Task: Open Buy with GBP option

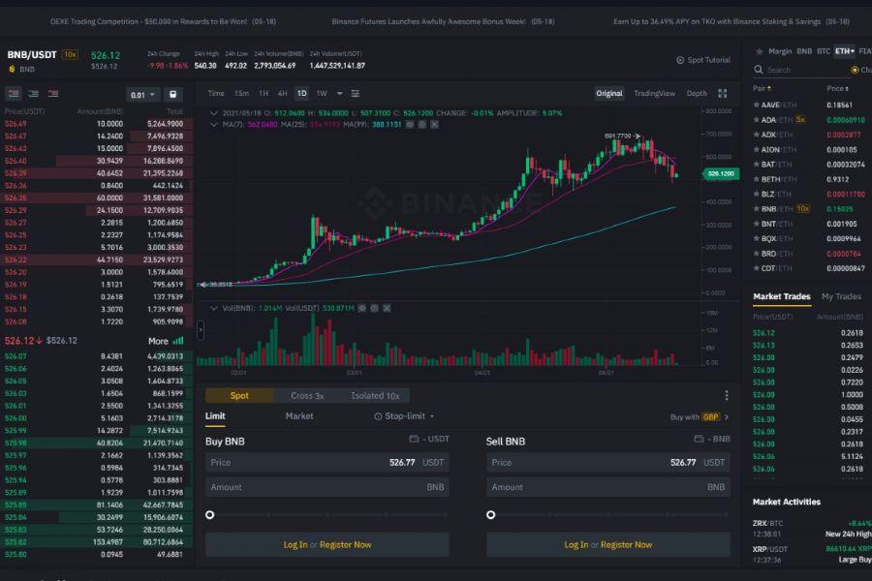Action: (x=699, y=417)
